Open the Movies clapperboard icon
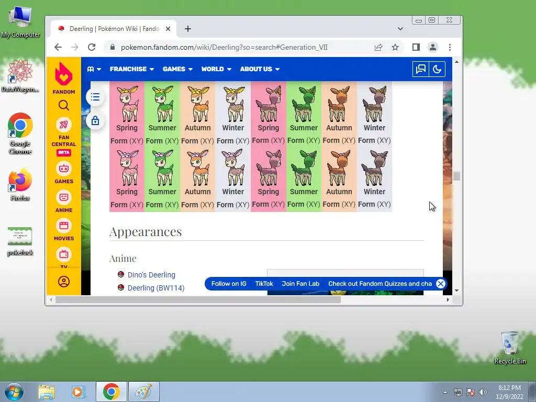Screen dimensions: 536x402 pos(63,226)
